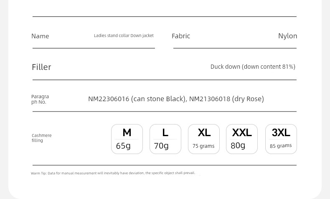Click the 85 grams weight value
This screenshot has width=330, height=199.
[281, 146]
